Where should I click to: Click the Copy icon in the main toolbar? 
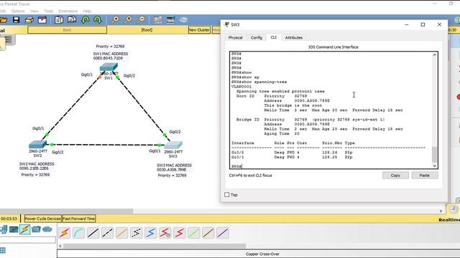(59, 20)
